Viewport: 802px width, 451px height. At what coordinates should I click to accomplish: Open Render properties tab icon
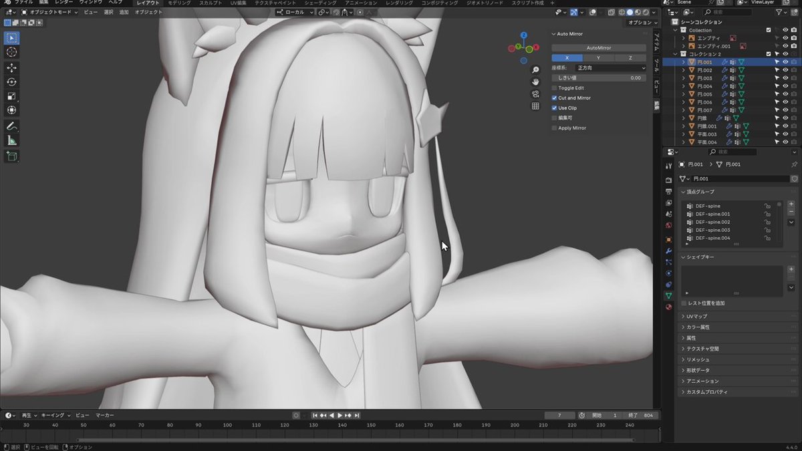point(668,180)
